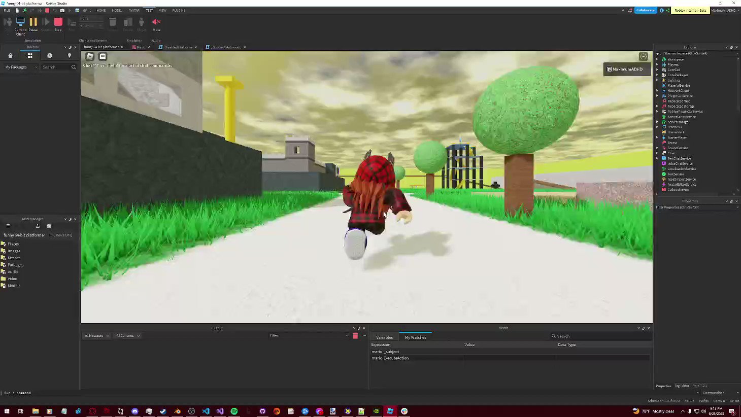Switch to the [Disabled] Airborne script tab
The image size is (741, 417).
point(178,47)
